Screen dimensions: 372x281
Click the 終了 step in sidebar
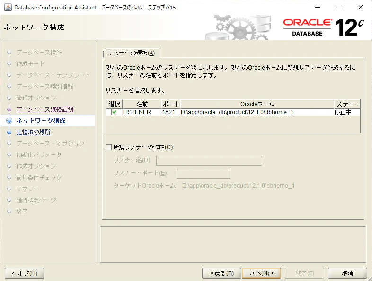coord(22,212)
